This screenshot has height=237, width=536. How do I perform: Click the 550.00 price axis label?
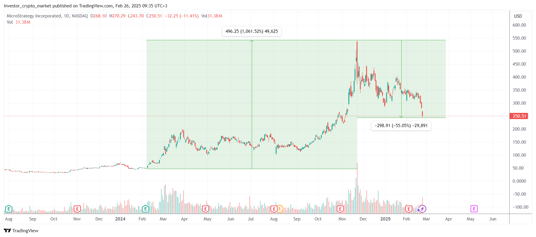click(x=519, y=38)
